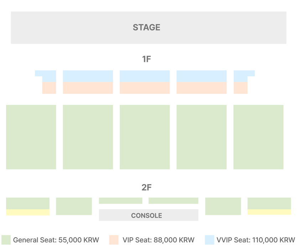Click the CONSOLE box

[149, 215]
